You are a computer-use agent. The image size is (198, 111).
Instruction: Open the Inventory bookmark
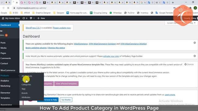coord(143,13)
